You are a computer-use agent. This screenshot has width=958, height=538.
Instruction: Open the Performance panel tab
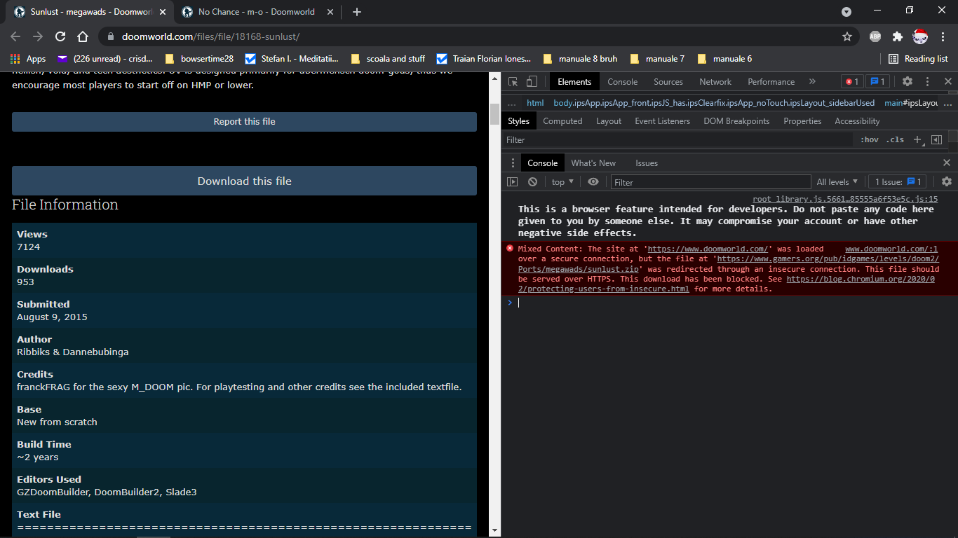[771, 82]
